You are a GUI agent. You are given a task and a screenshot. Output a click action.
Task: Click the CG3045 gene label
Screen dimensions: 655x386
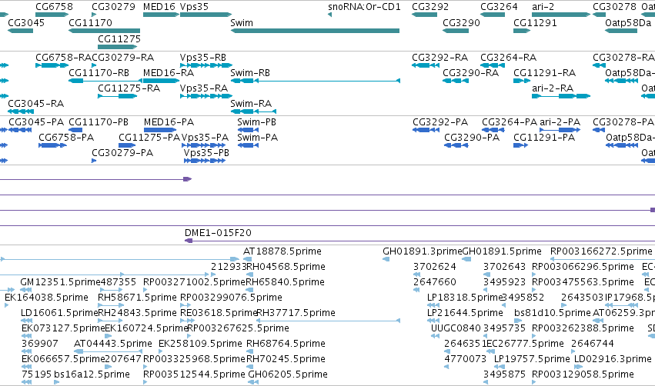(x=26, y=22)
